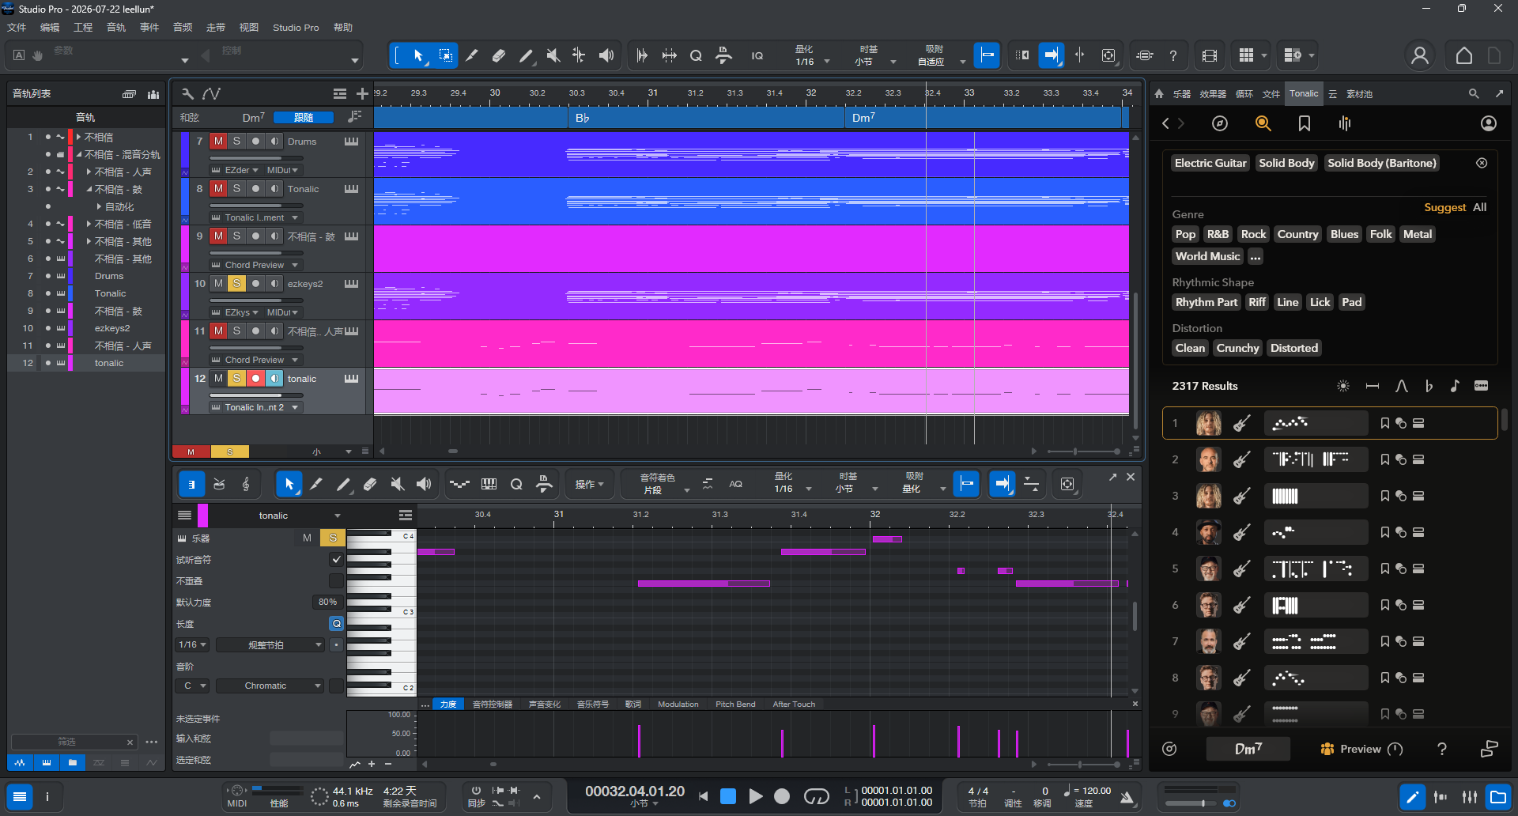Select the Pitch Bend automation tab
This screenshot has height=816, width=1518.
click(735, 704)
